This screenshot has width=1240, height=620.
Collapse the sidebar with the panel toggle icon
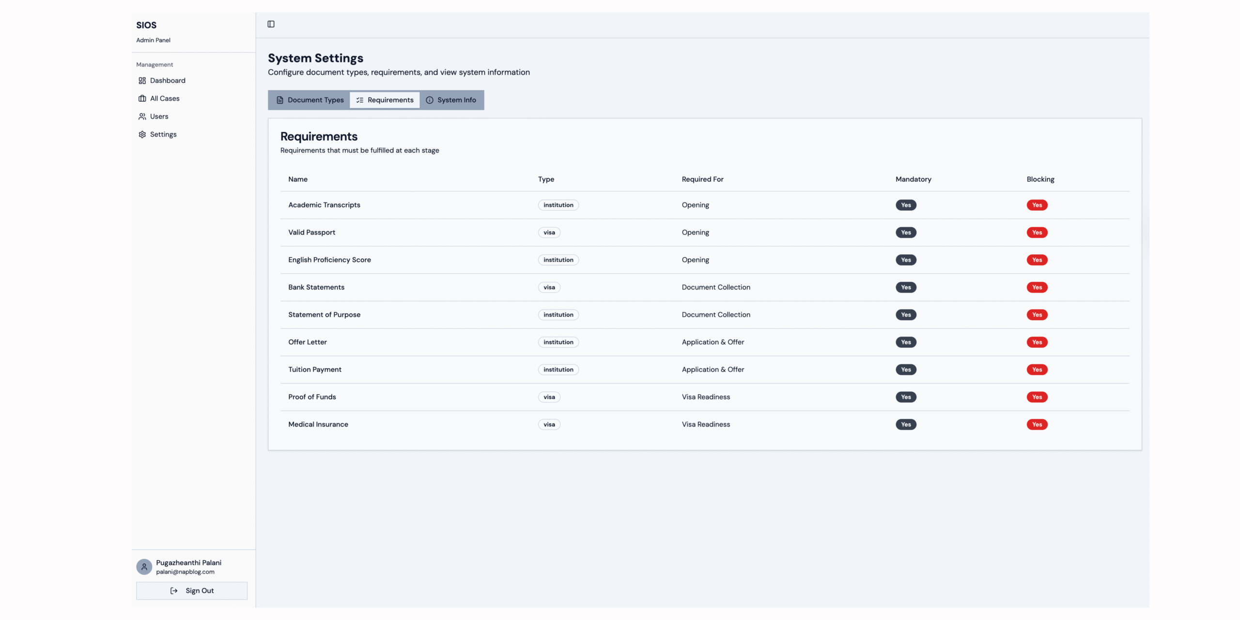(271, 24)
